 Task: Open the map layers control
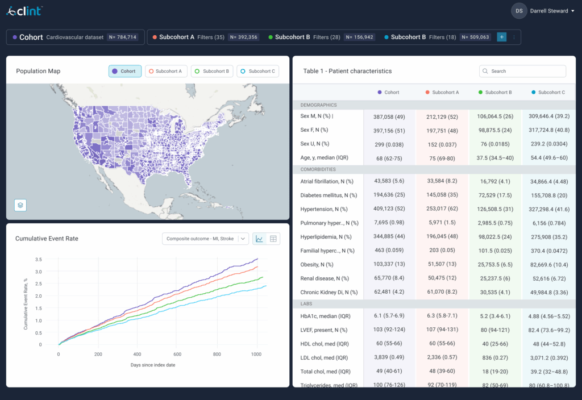pyautogui.click(x=20, y=205)
